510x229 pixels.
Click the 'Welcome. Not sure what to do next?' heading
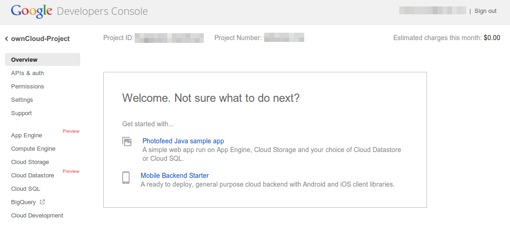[x=211, y=98]
